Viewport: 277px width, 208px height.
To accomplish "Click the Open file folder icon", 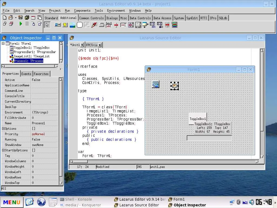I will [11, 18].
